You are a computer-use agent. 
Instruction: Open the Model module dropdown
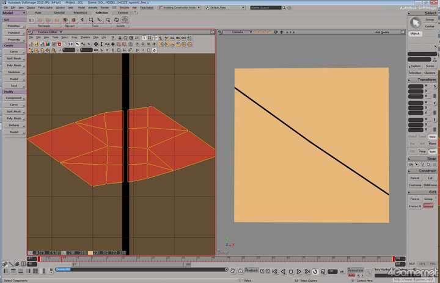click(13, 12)
